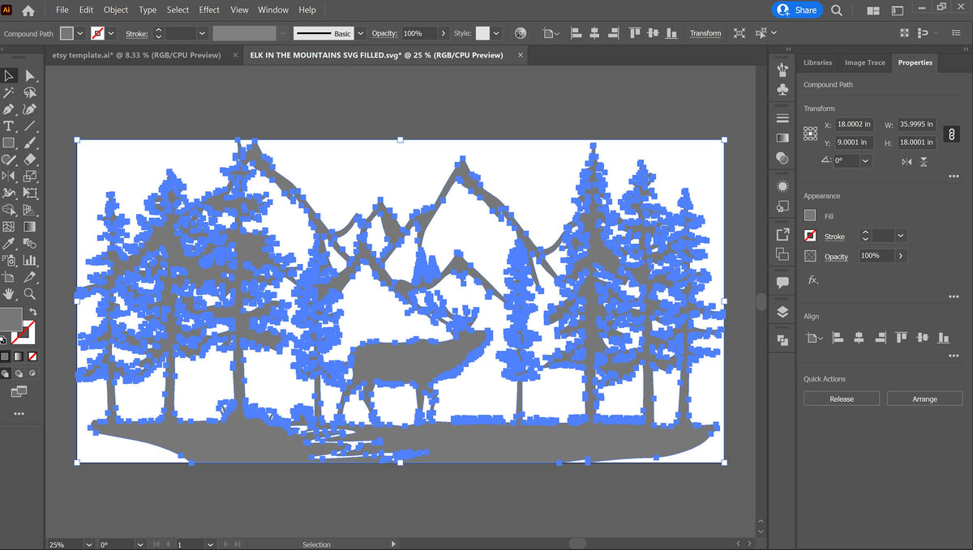The width and height of the screenshot is (973, 550).
Task: Select the Zoom tool
Action: [x=30, y=294]
